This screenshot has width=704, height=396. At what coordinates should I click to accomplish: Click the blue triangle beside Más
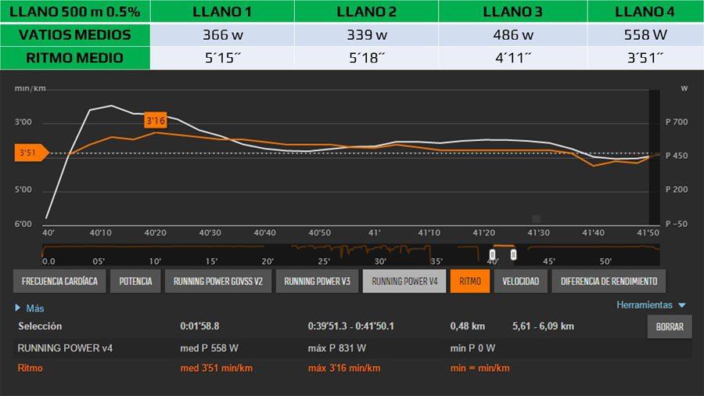pos(18,308)
